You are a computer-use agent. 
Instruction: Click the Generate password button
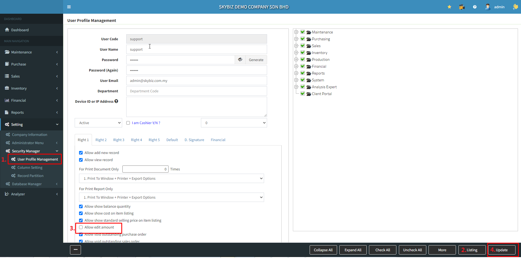click(x=256, y=60)
